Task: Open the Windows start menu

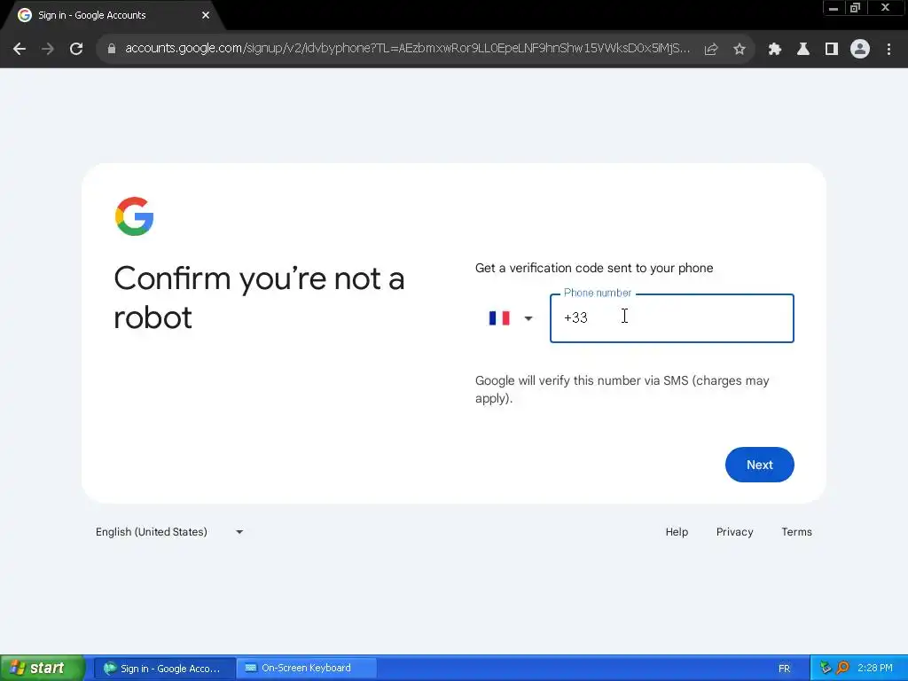Action: (43, 668)
